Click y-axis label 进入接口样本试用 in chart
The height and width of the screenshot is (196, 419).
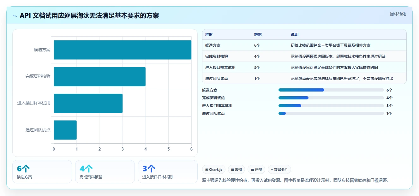34,103
